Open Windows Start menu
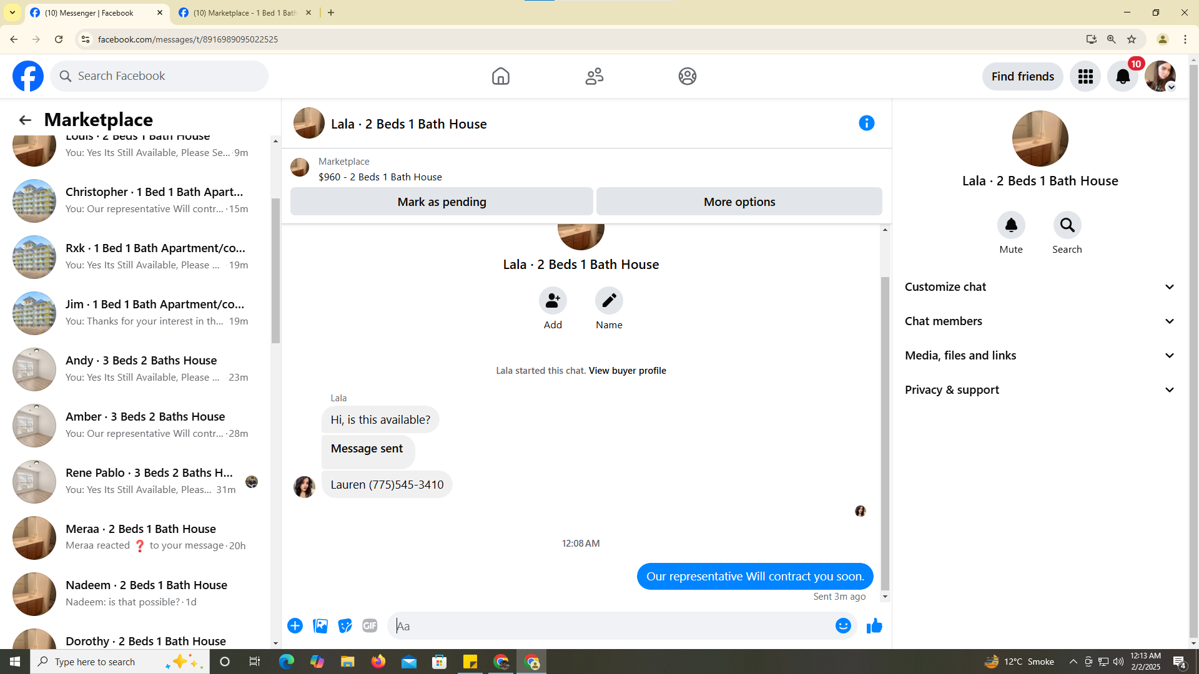This screenshot has width=1199, height=674. (15, 662)
